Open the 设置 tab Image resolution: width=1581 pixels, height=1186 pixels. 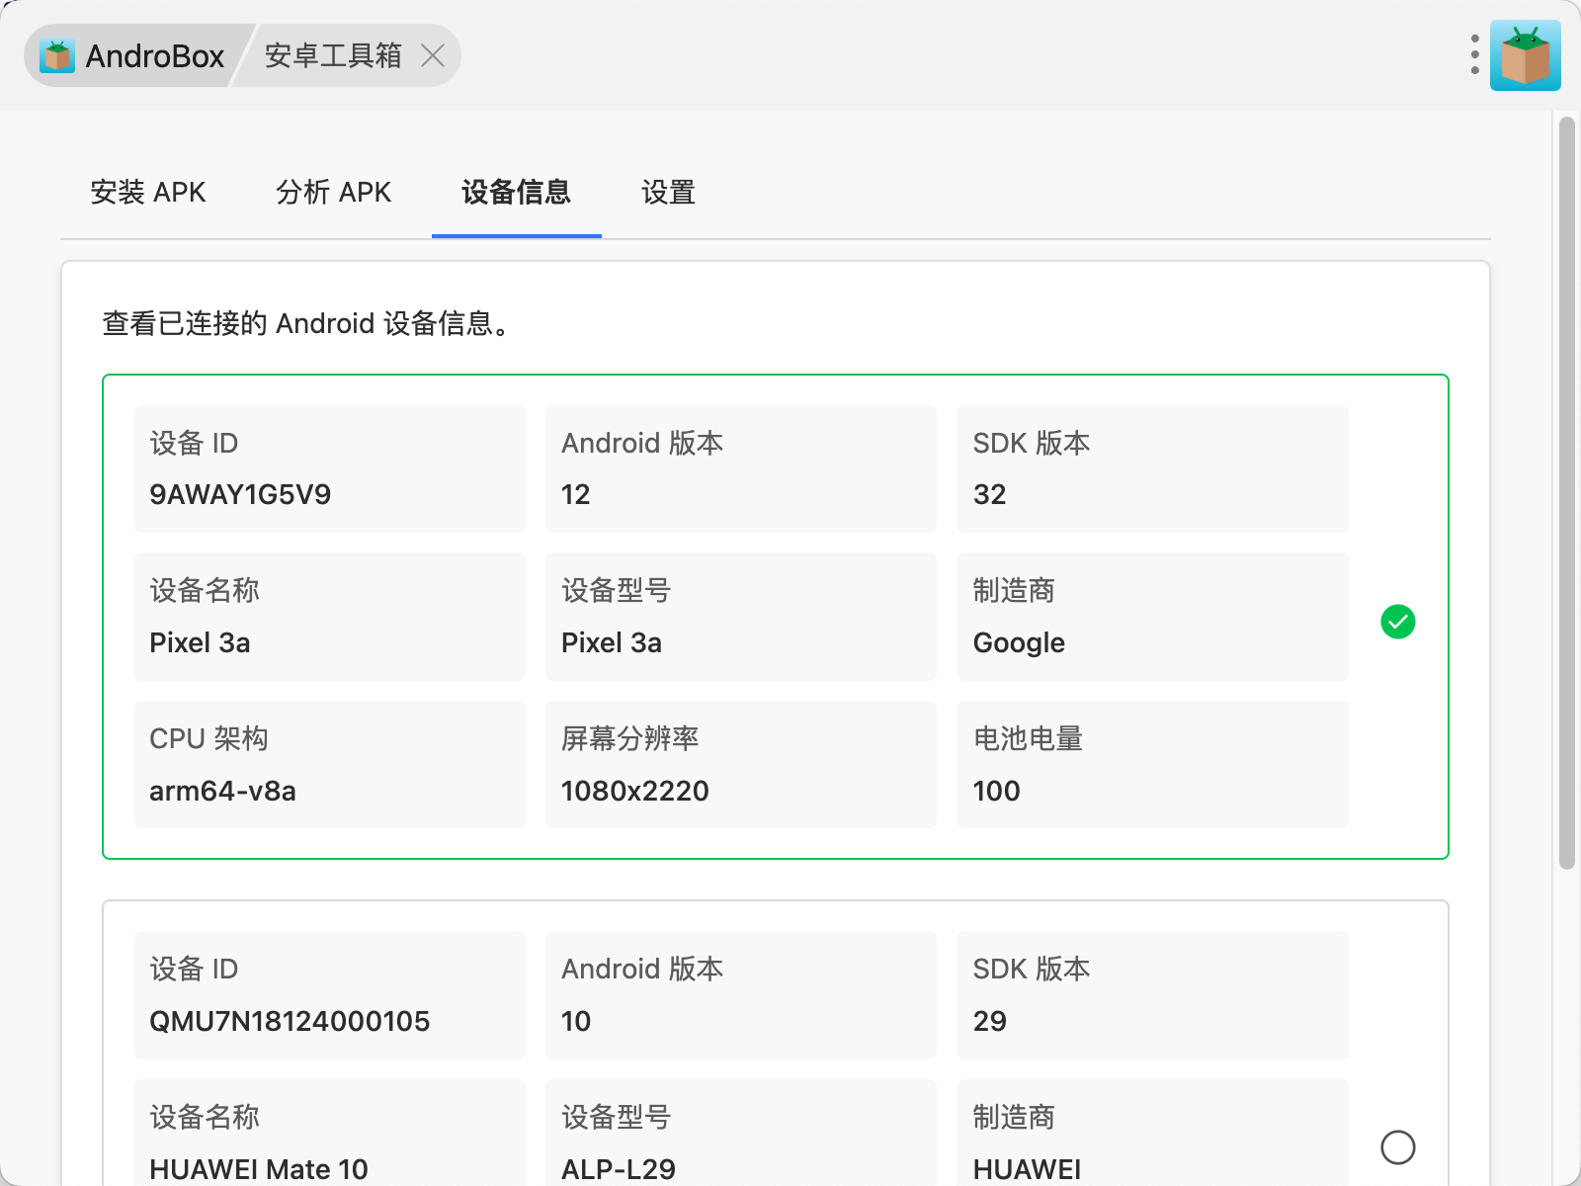(x=669, y=192)
